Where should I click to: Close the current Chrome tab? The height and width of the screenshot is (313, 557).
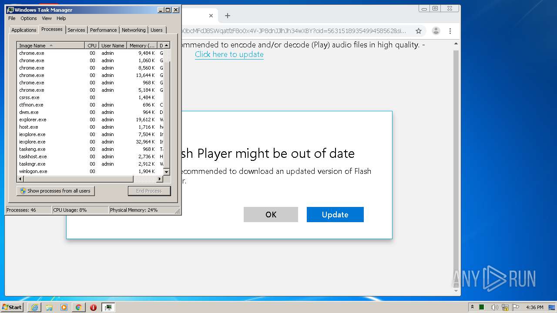click(x=211, y=16)
